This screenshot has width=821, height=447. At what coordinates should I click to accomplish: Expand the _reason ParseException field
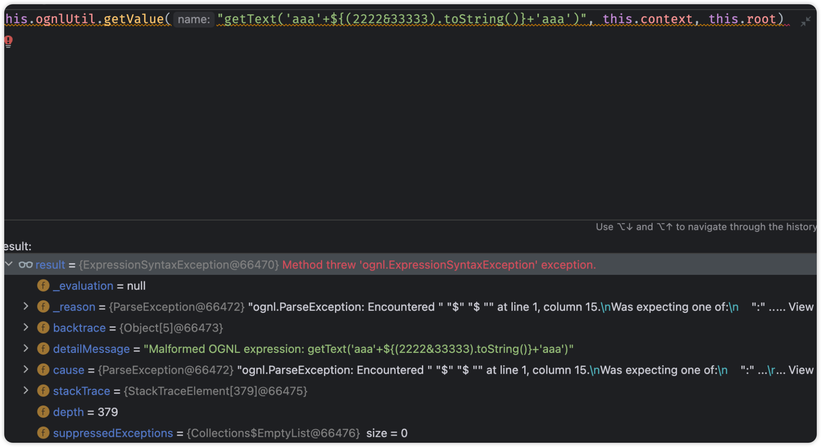(x=26, y=306)
